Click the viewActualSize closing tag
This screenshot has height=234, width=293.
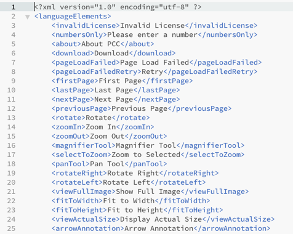[x=239, y=219]
